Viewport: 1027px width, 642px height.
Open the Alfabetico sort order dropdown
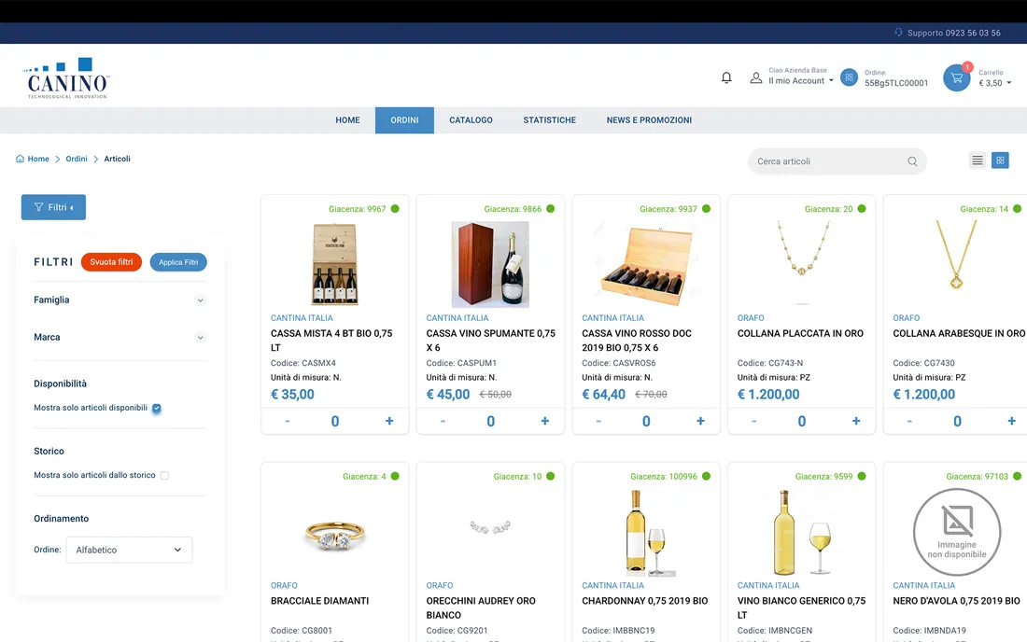(129, 550)
